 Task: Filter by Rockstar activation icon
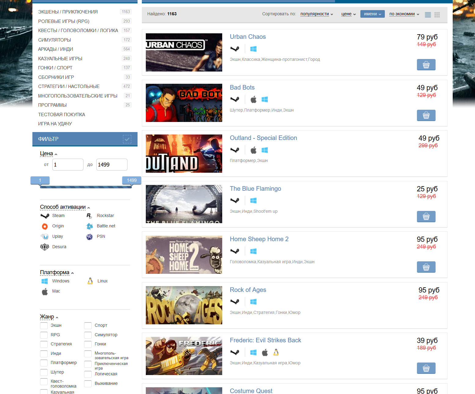(x=89, y=216)
